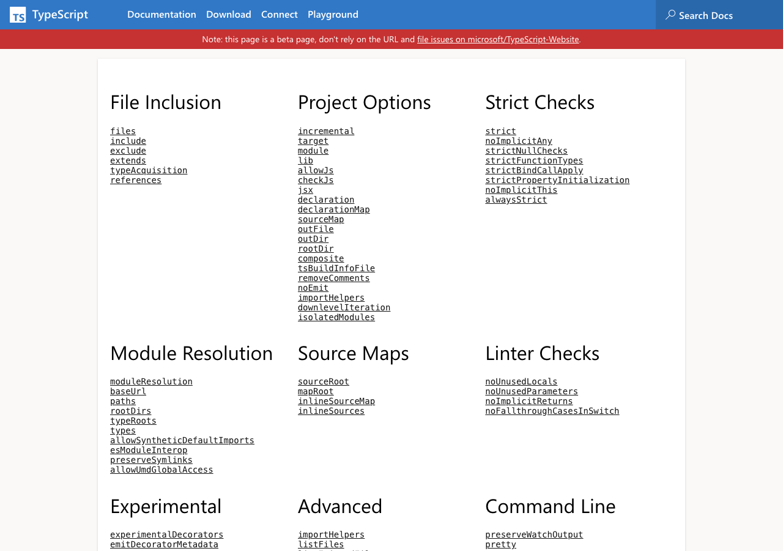Viewport: 783px width, 551px height.
Task: Click the TypeScript logo icon
Action: pyautogui.click(x=18, y=15)
